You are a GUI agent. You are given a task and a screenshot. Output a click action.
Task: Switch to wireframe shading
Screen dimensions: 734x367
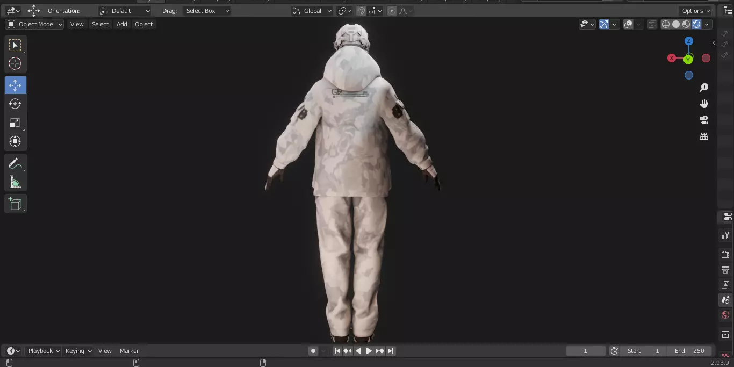coord(666,24)
